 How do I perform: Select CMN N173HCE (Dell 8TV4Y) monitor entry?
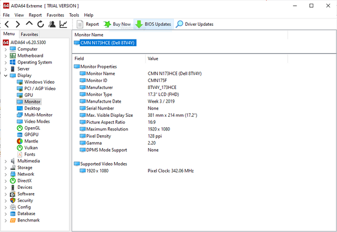click(105, 43)
